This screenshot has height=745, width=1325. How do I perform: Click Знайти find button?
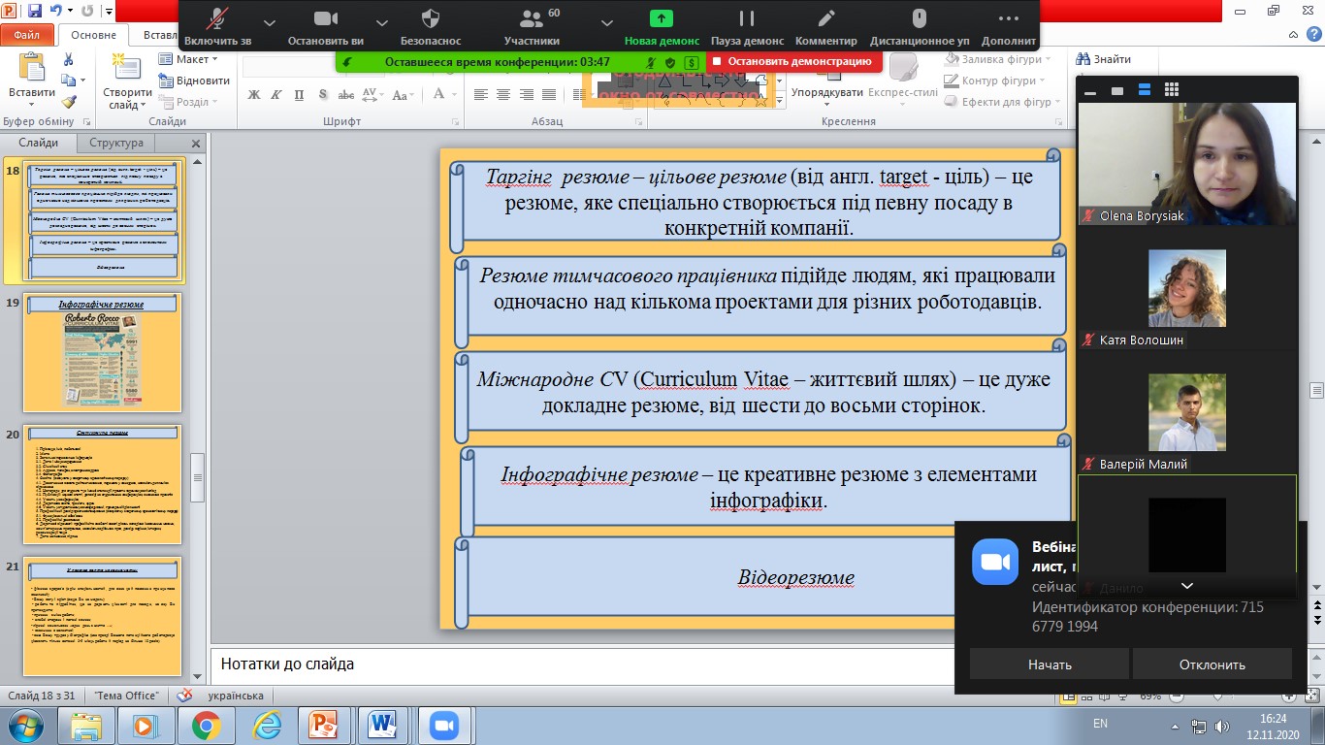click(x=1103, y=59)
